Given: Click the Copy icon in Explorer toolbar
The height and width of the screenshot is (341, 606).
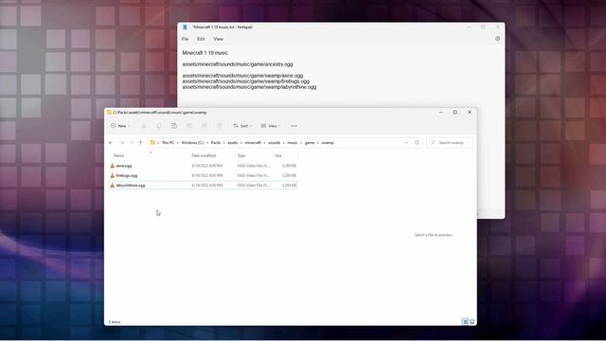Looking at the screenshot, I should (x=159, y=126).
